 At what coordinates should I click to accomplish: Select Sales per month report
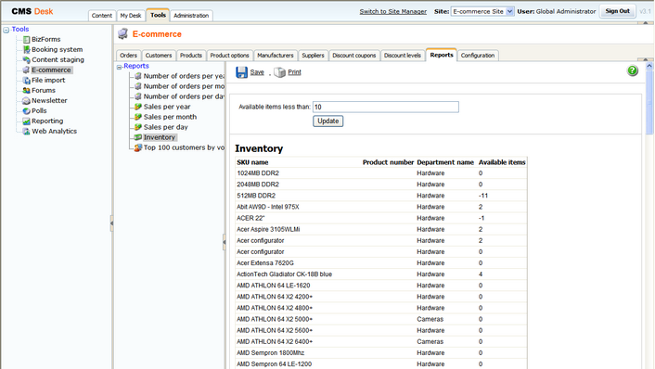(x=170, y=117)
